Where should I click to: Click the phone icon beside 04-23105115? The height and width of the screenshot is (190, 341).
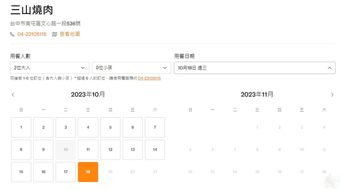12,35
